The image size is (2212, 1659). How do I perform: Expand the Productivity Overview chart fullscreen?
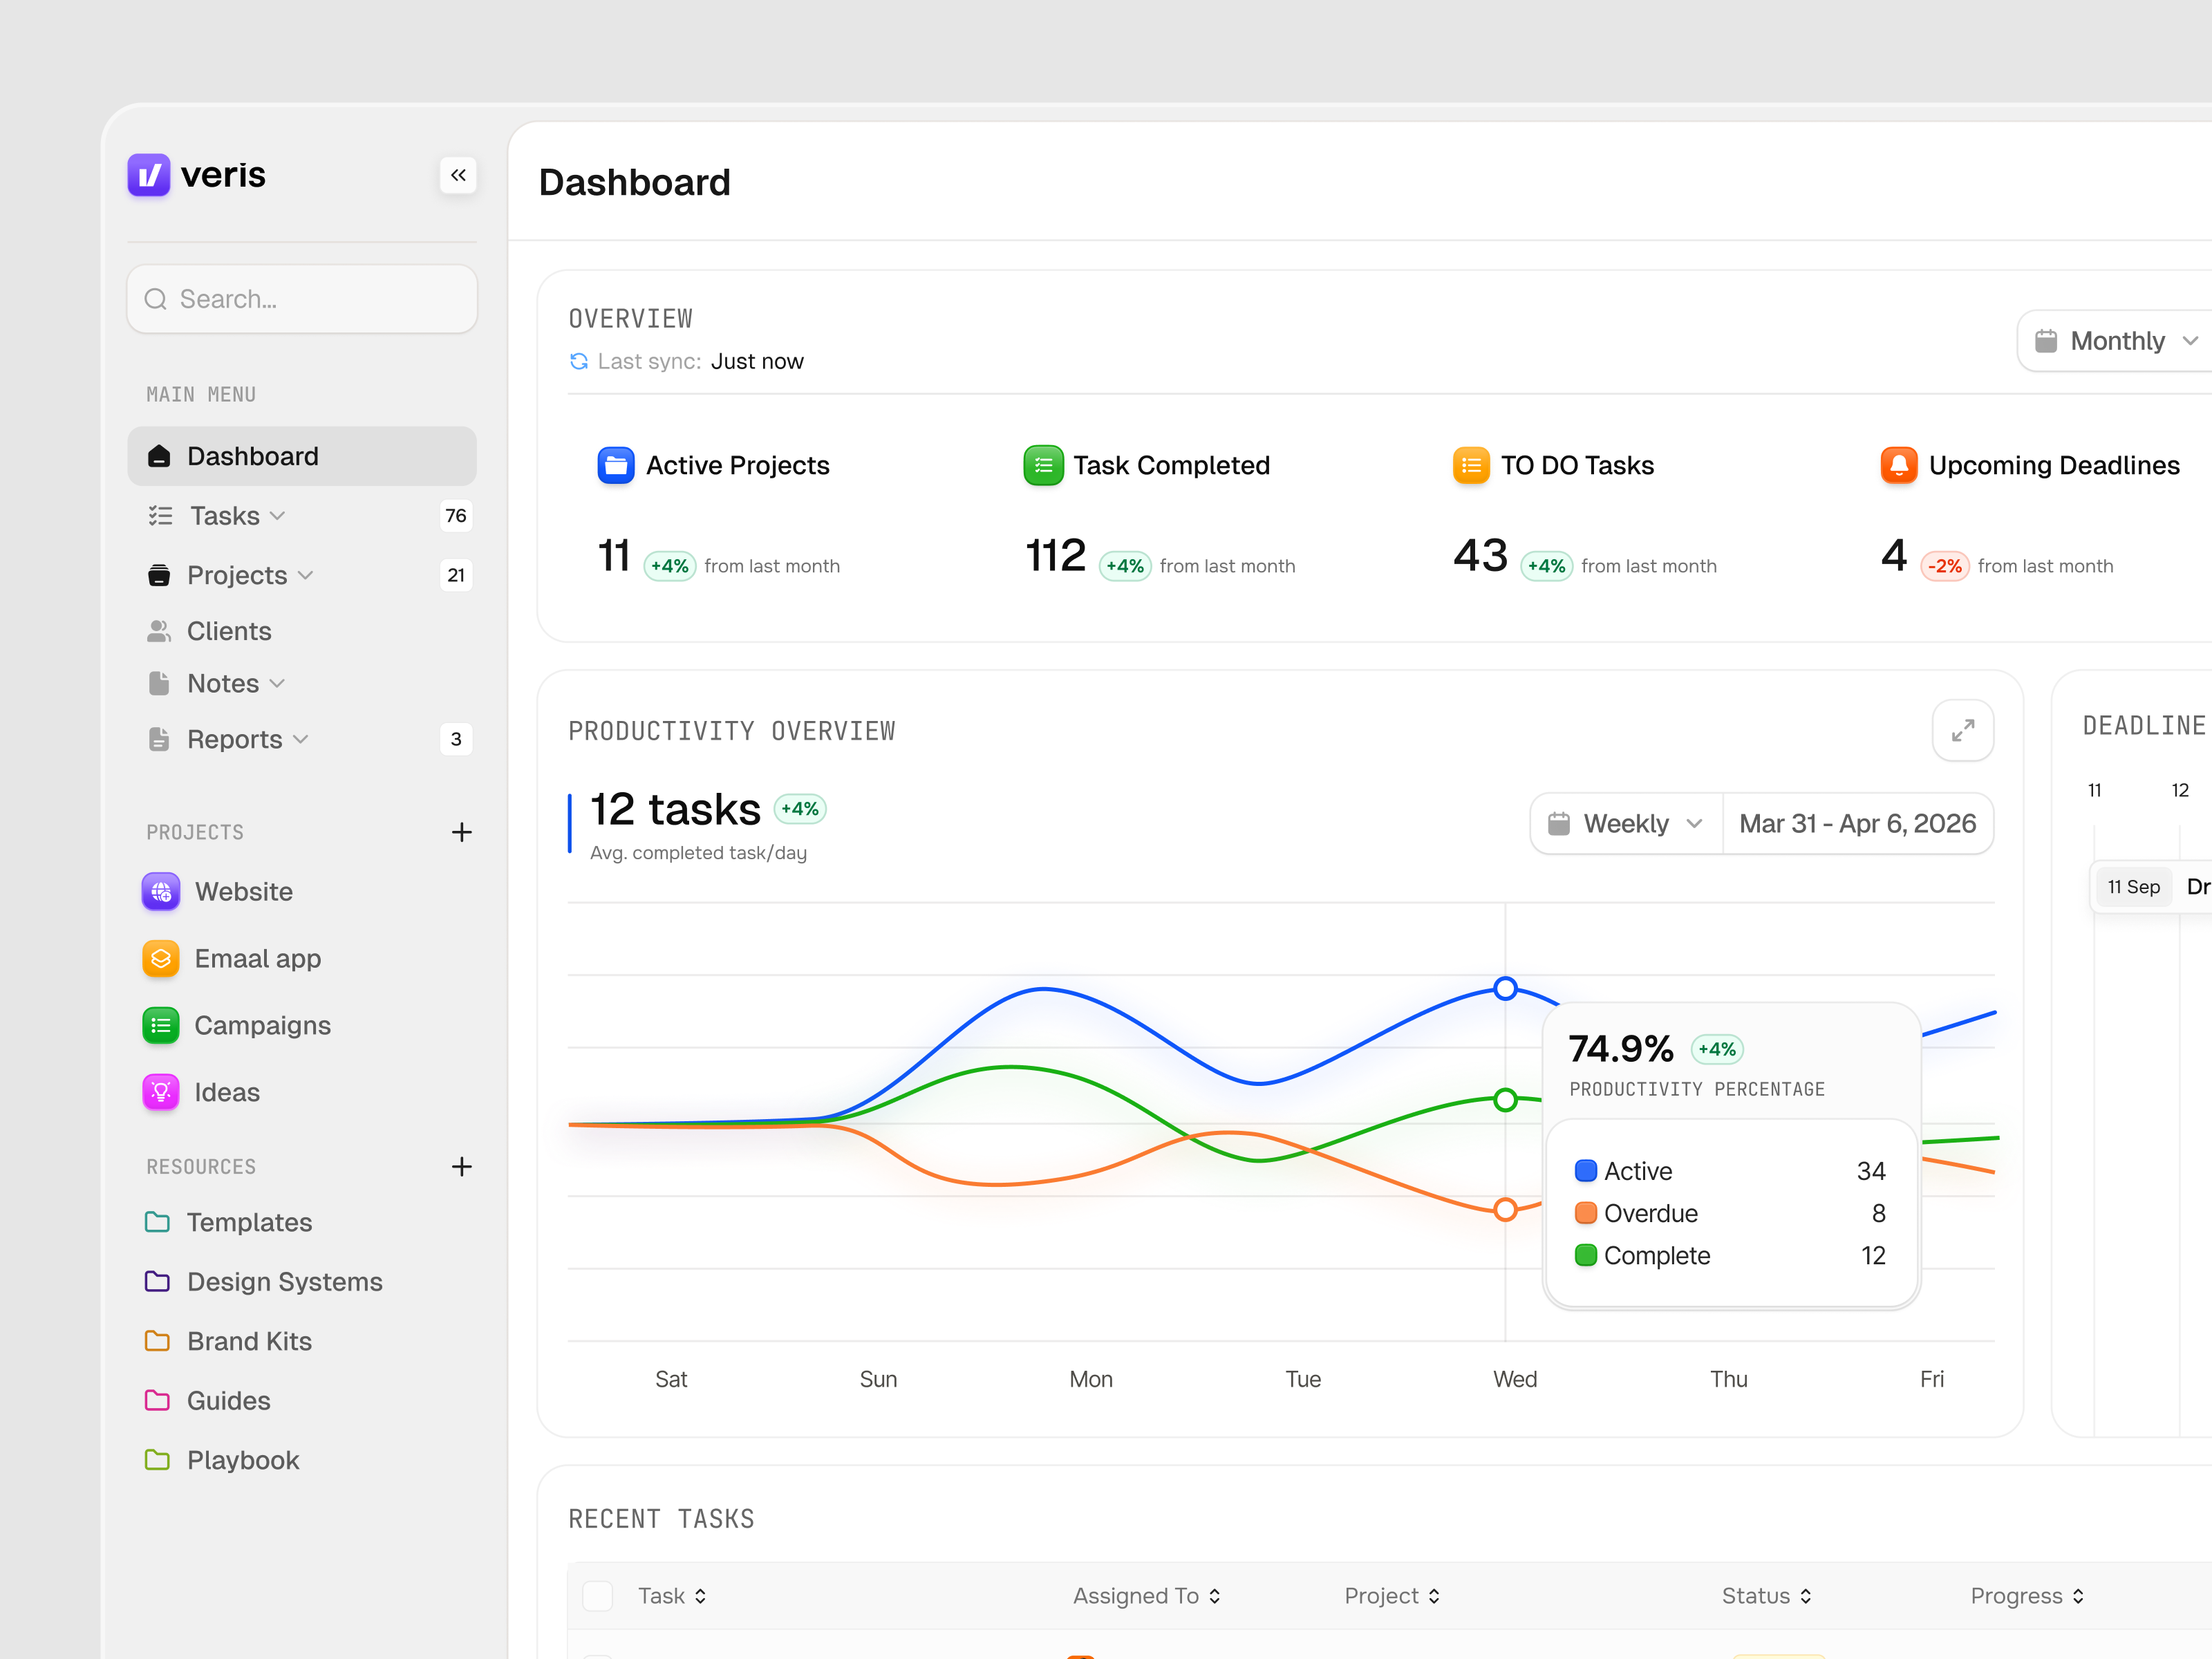pos(1963,731)
